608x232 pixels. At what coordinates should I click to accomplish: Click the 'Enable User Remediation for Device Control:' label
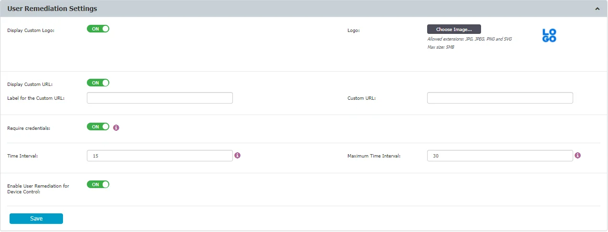(x=38, y=189)
